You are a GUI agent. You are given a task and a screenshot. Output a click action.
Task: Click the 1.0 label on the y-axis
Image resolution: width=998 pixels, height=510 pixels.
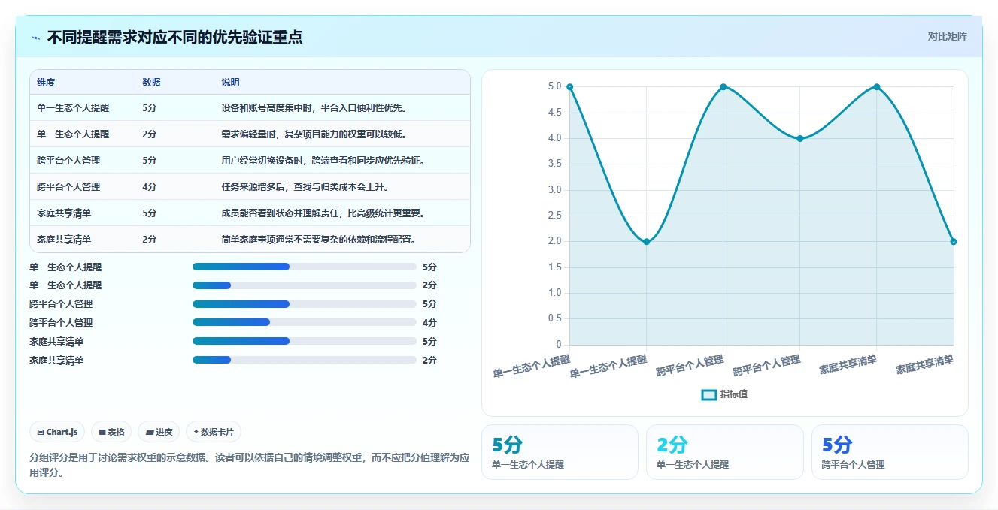[555, 293]
